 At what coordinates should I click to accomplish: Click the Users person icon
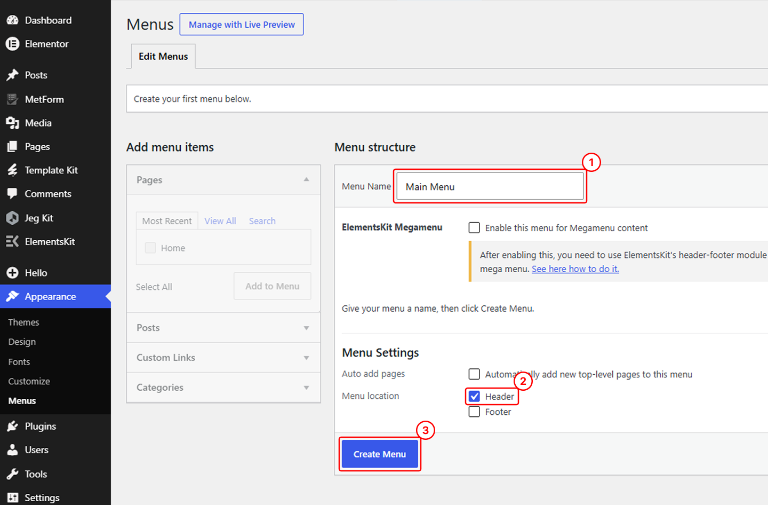pyautogui.click(x=12, y=450)
